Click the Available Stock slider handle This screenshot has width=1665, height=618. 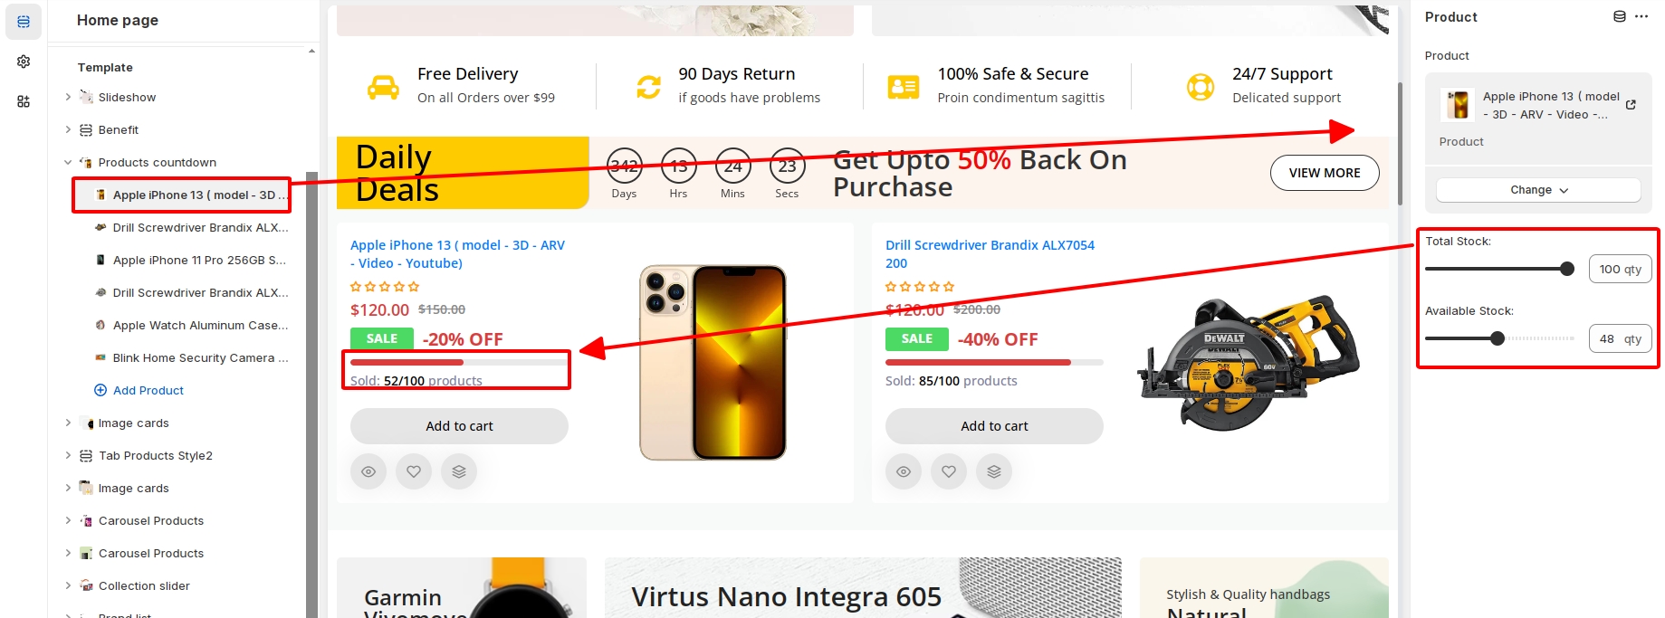(1498, 338)
